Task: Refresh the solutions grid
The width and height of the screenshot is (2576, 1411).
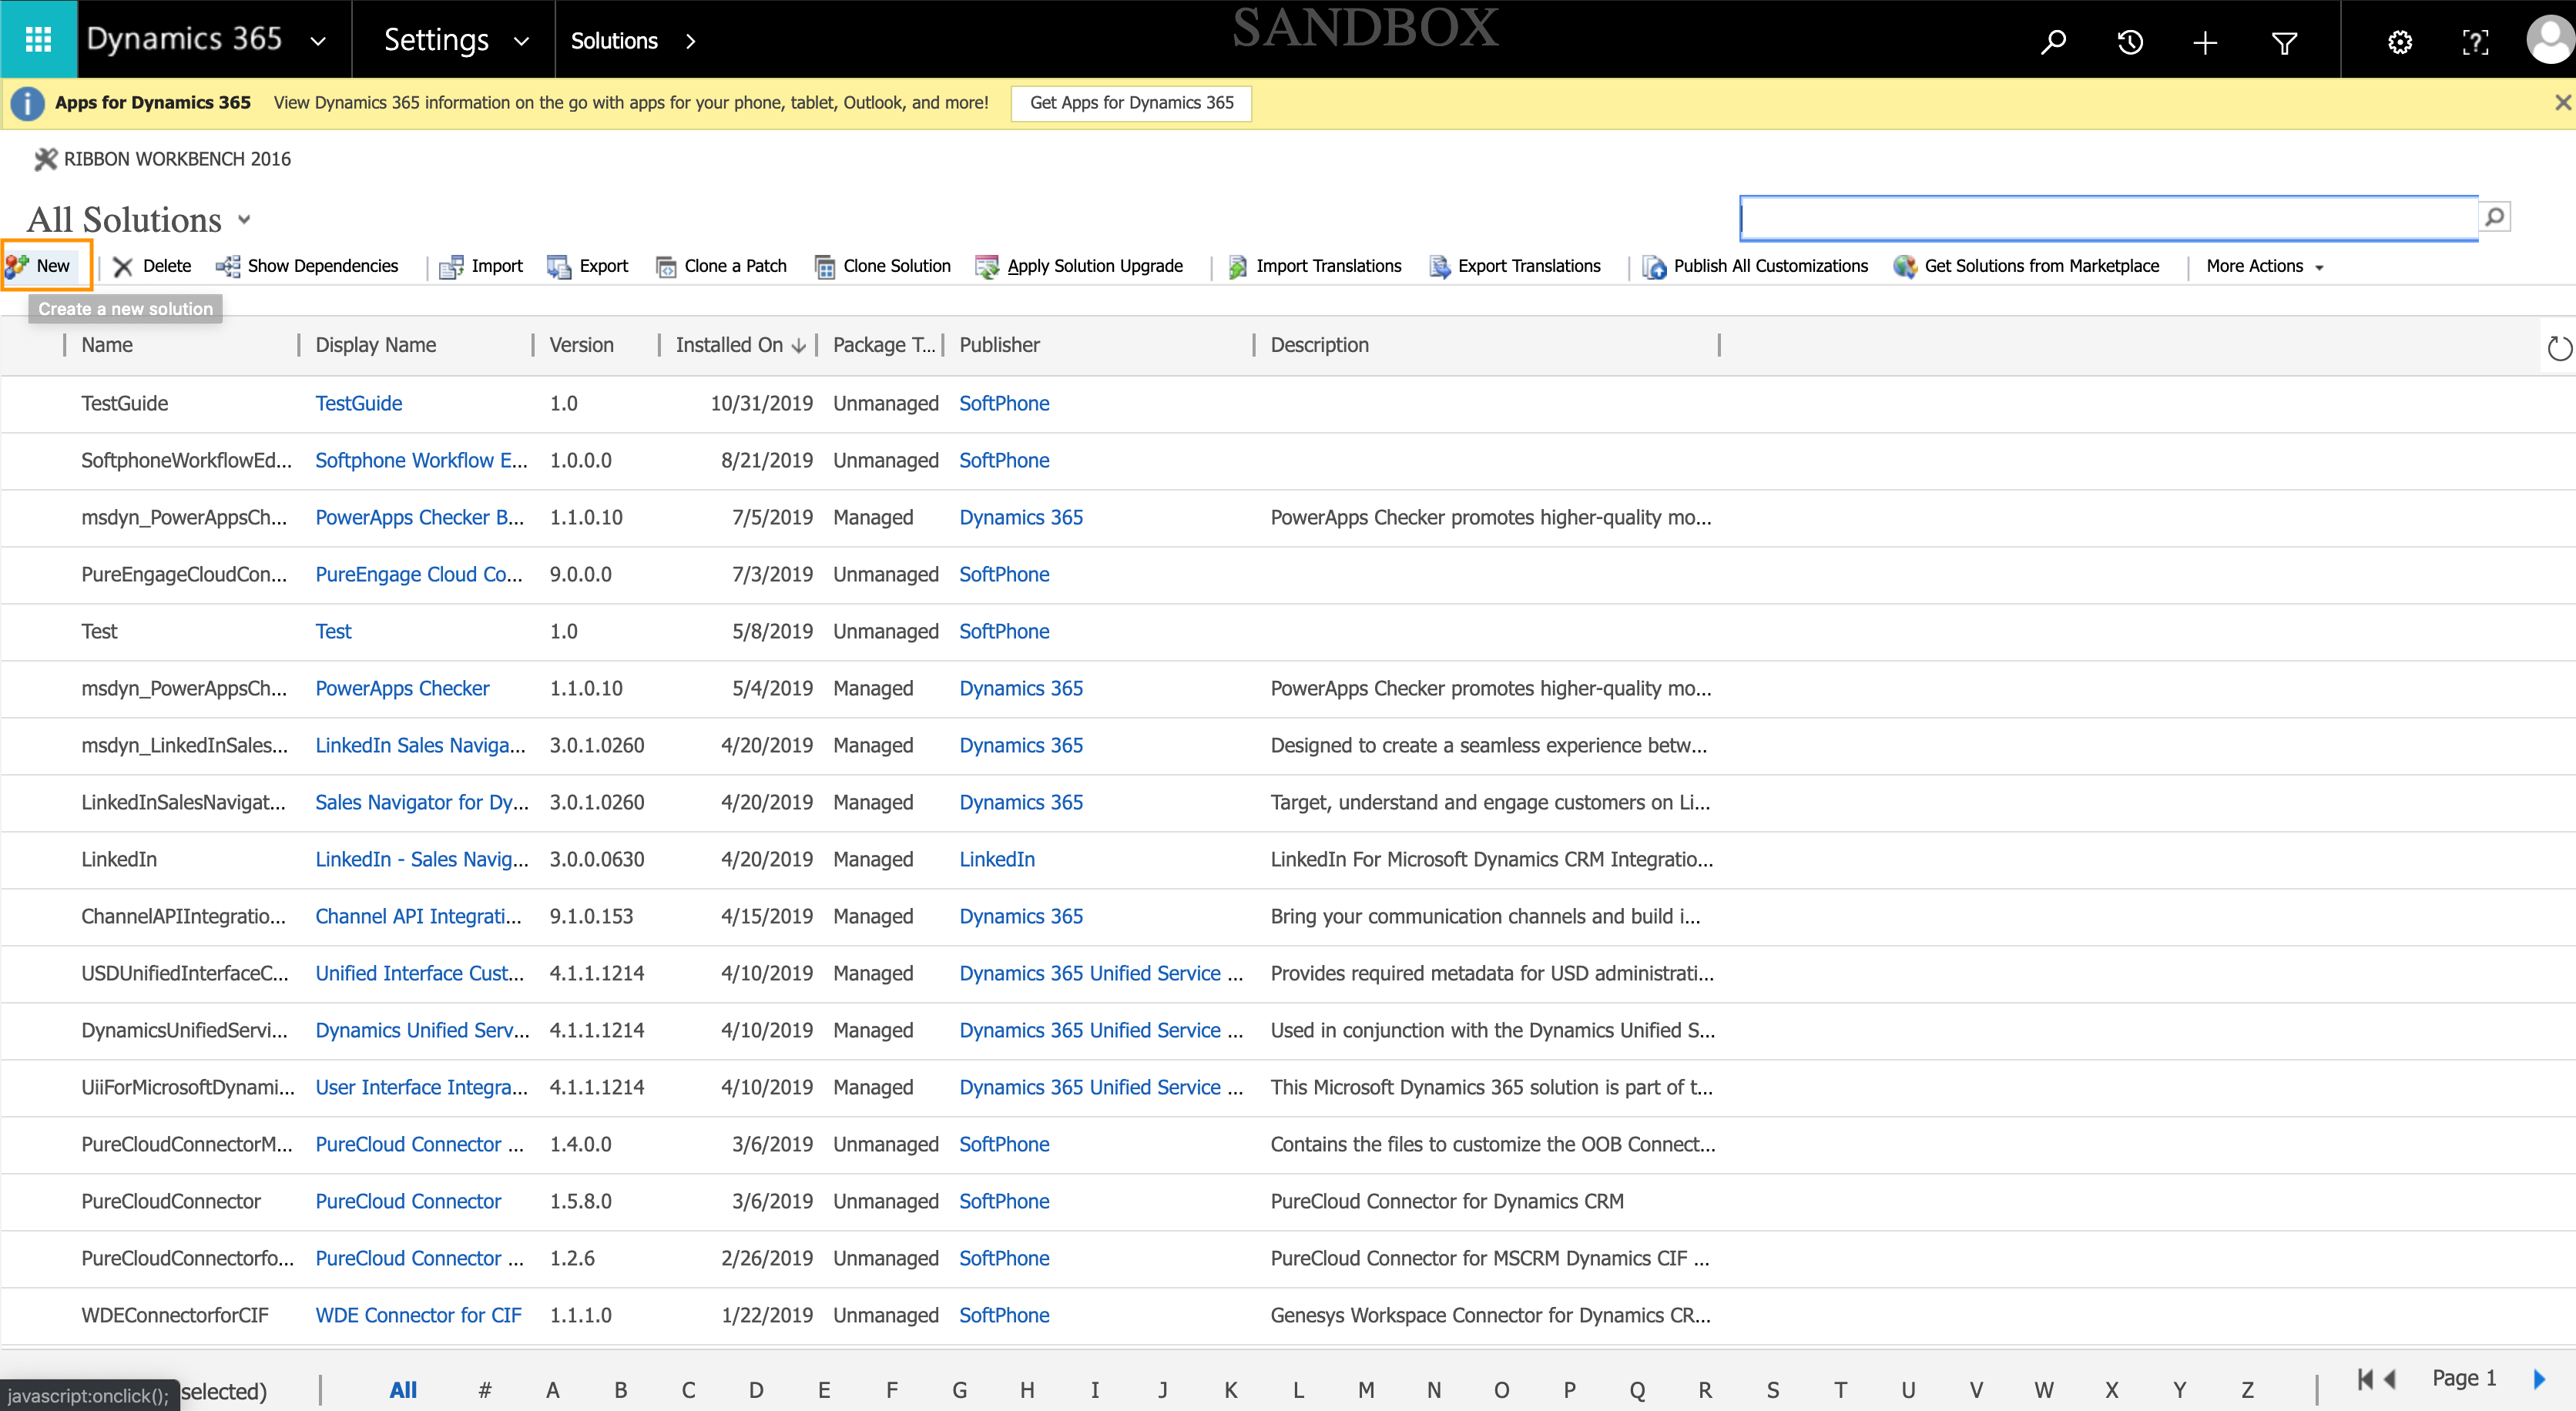Action: coord(2559,348)
